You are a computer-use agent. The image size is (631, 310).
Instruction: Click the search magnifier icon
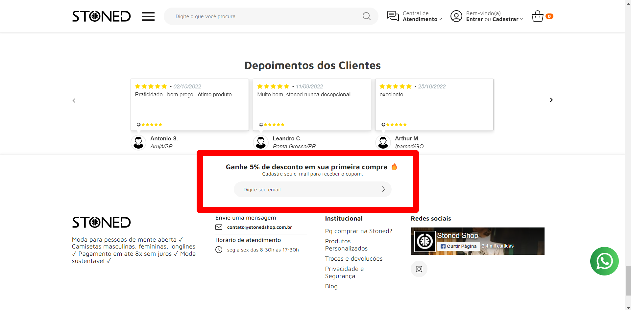pos(367,16)
